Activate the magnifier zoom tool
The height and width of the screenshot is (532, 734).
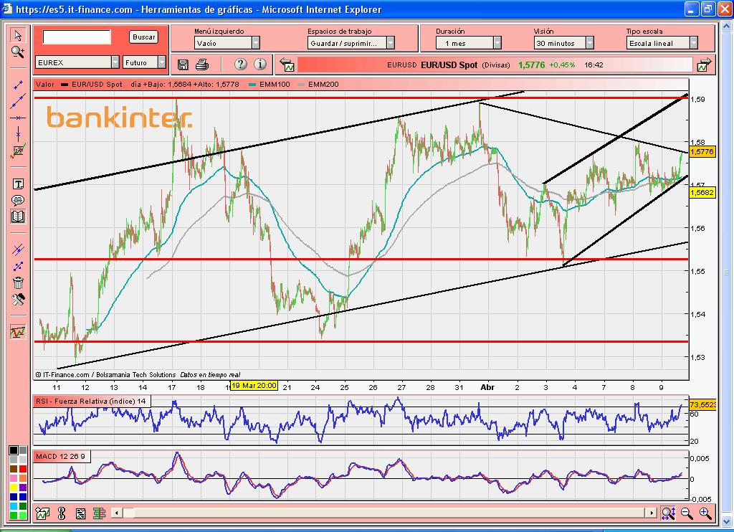click(x=18, y=52)
